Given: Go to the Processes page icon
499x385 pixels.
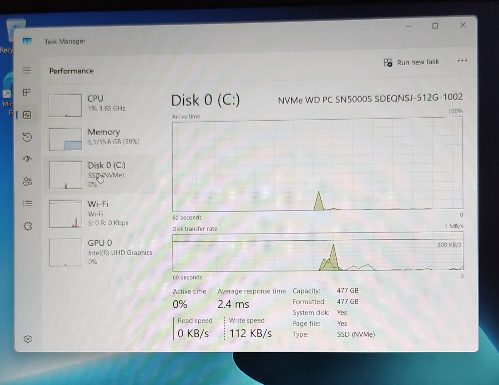Looking at the screenshot, I should pyautogui.click(x=27, y=92).
